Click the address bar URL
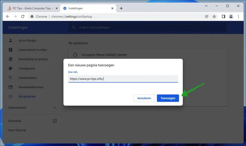 click(72, 16)
